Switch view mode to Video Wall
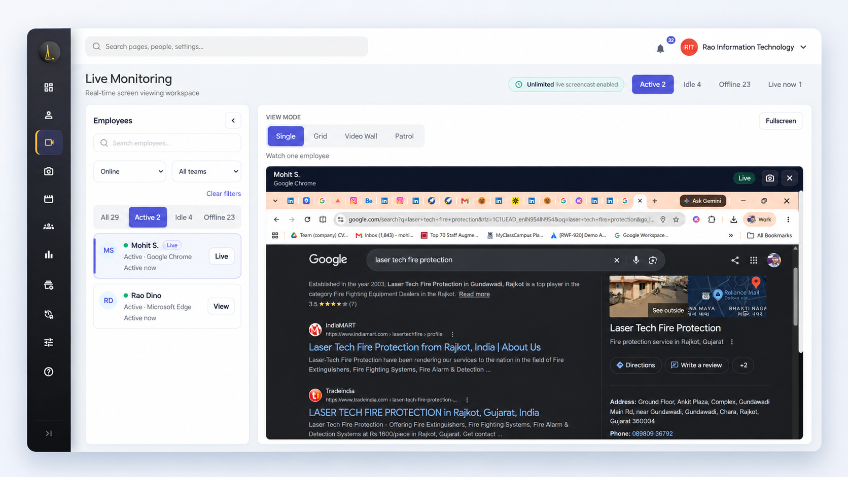The image size is (848, 477). (x=361, y=136)
